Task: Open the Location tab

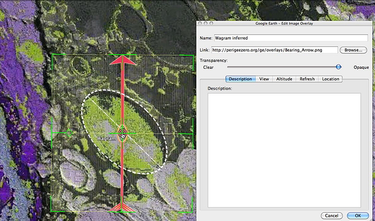Action: (330, 79)
